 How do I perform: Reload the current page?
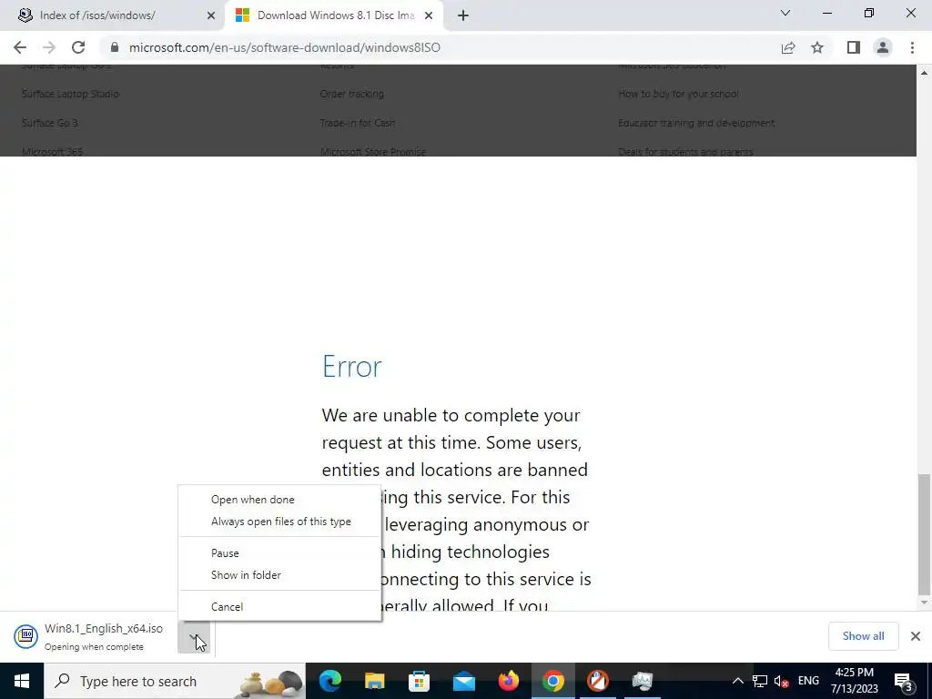pyautogui.click(x=78, y=47)
